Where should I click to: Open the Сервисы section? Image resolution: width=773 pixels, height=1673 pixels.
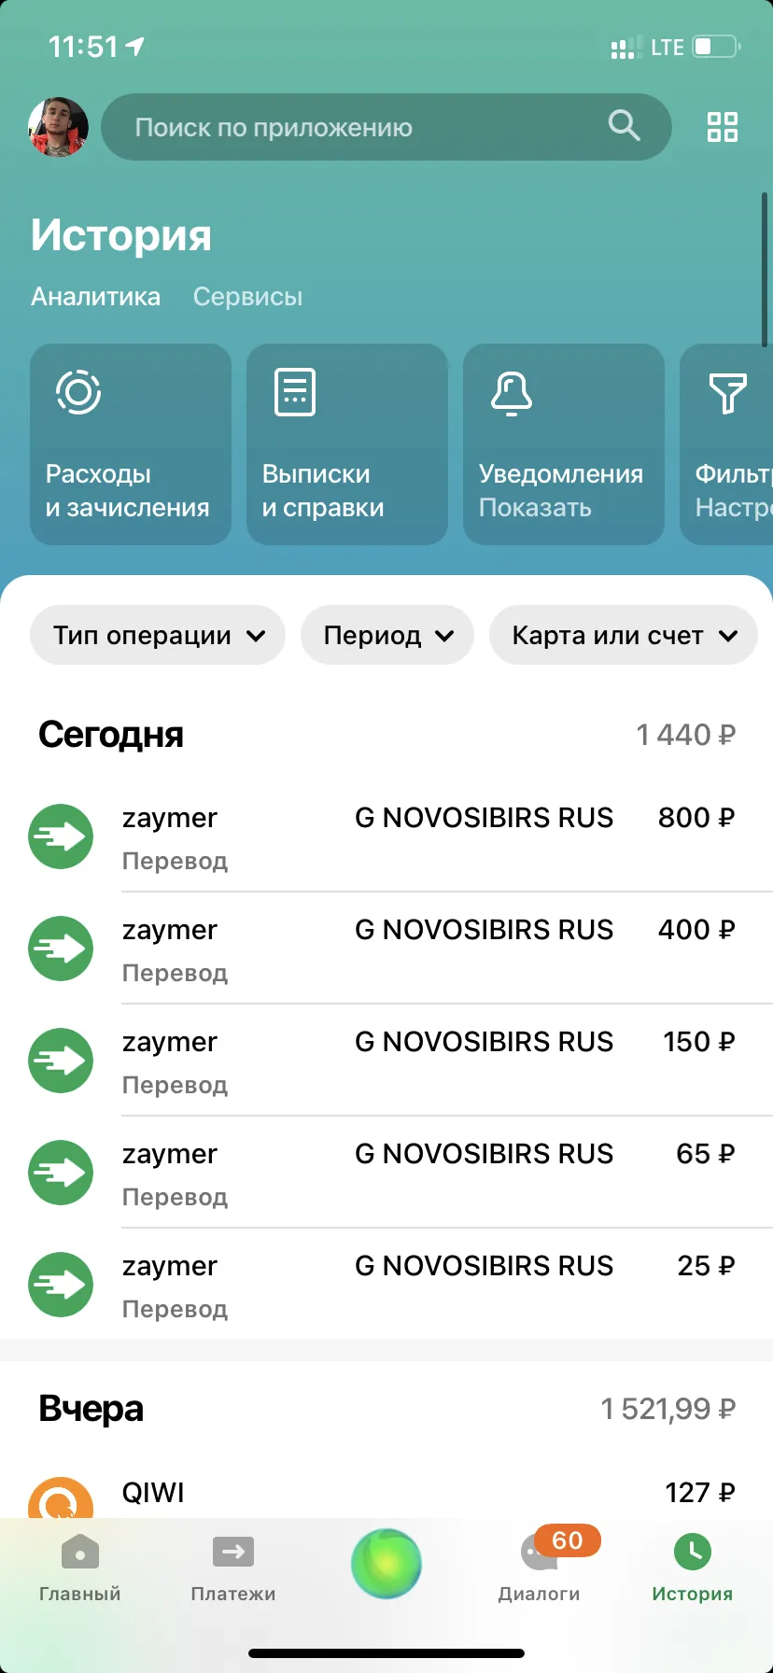[247, 297]
